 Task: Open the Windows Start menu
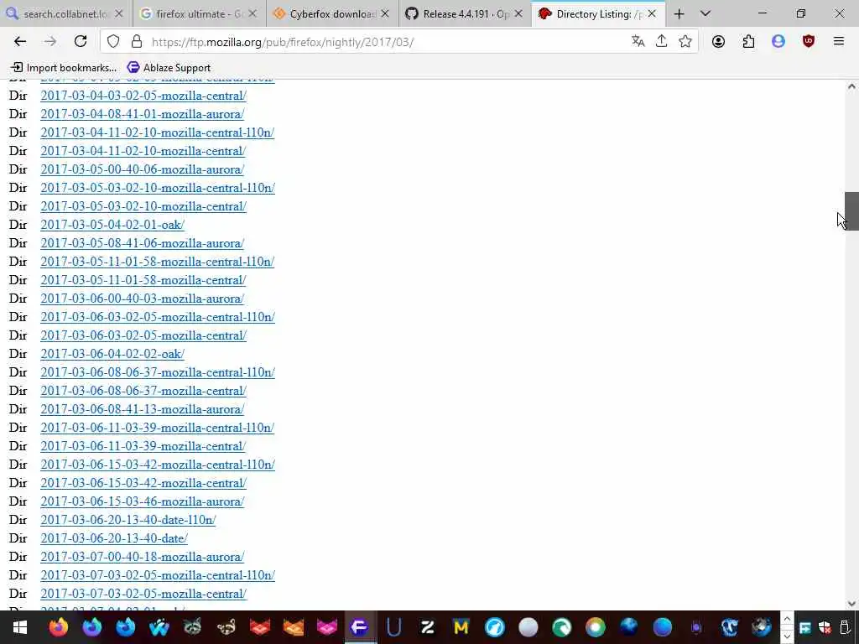(x=20, y=627)
